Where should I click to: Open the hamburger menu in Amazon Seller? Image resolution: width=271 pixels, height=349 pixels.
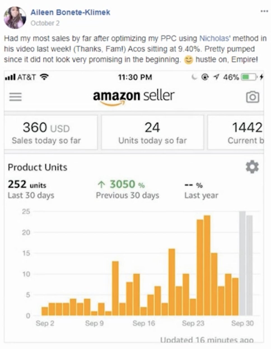pos(15,97)
